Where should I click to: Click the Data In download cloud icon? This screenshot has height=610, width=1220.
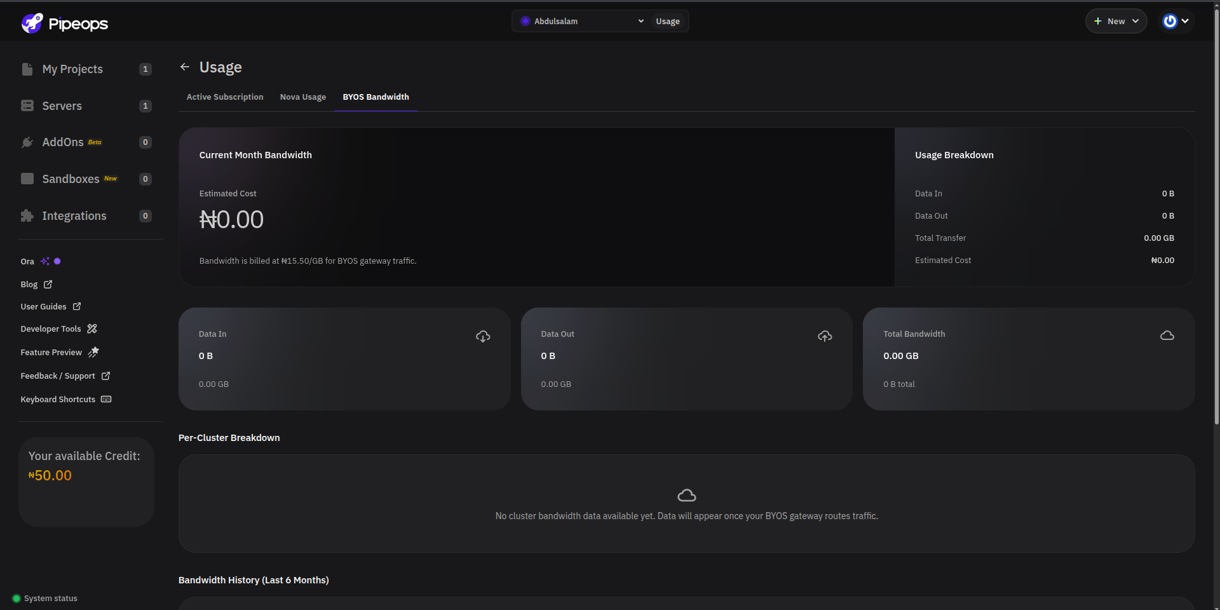tap(483, 336)
